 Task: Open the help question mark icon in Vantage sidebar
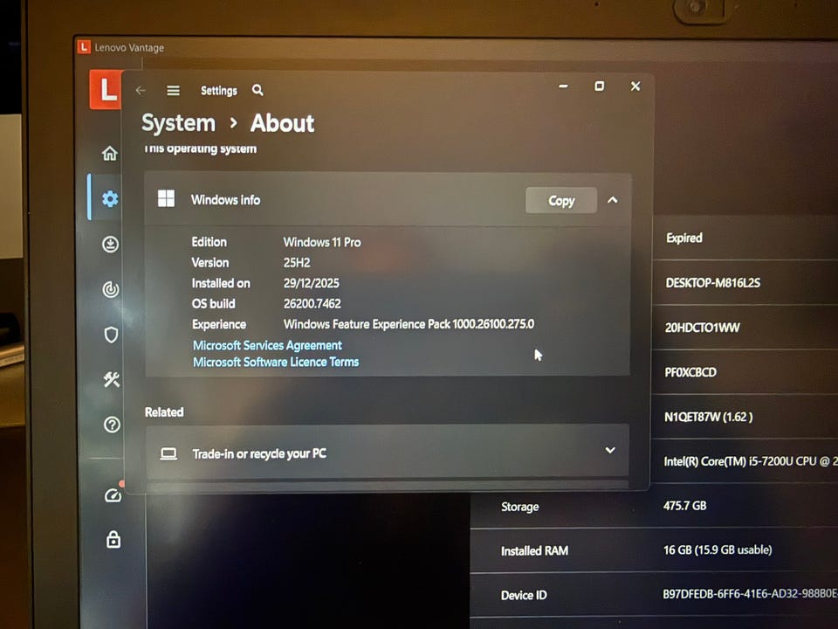point(112,425)
